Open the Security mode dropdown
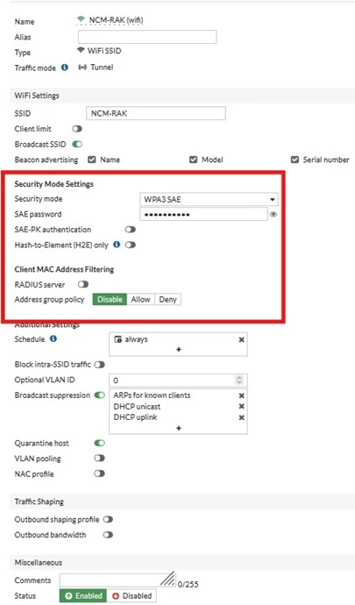The image size is (355, 605). click(209, 200)
